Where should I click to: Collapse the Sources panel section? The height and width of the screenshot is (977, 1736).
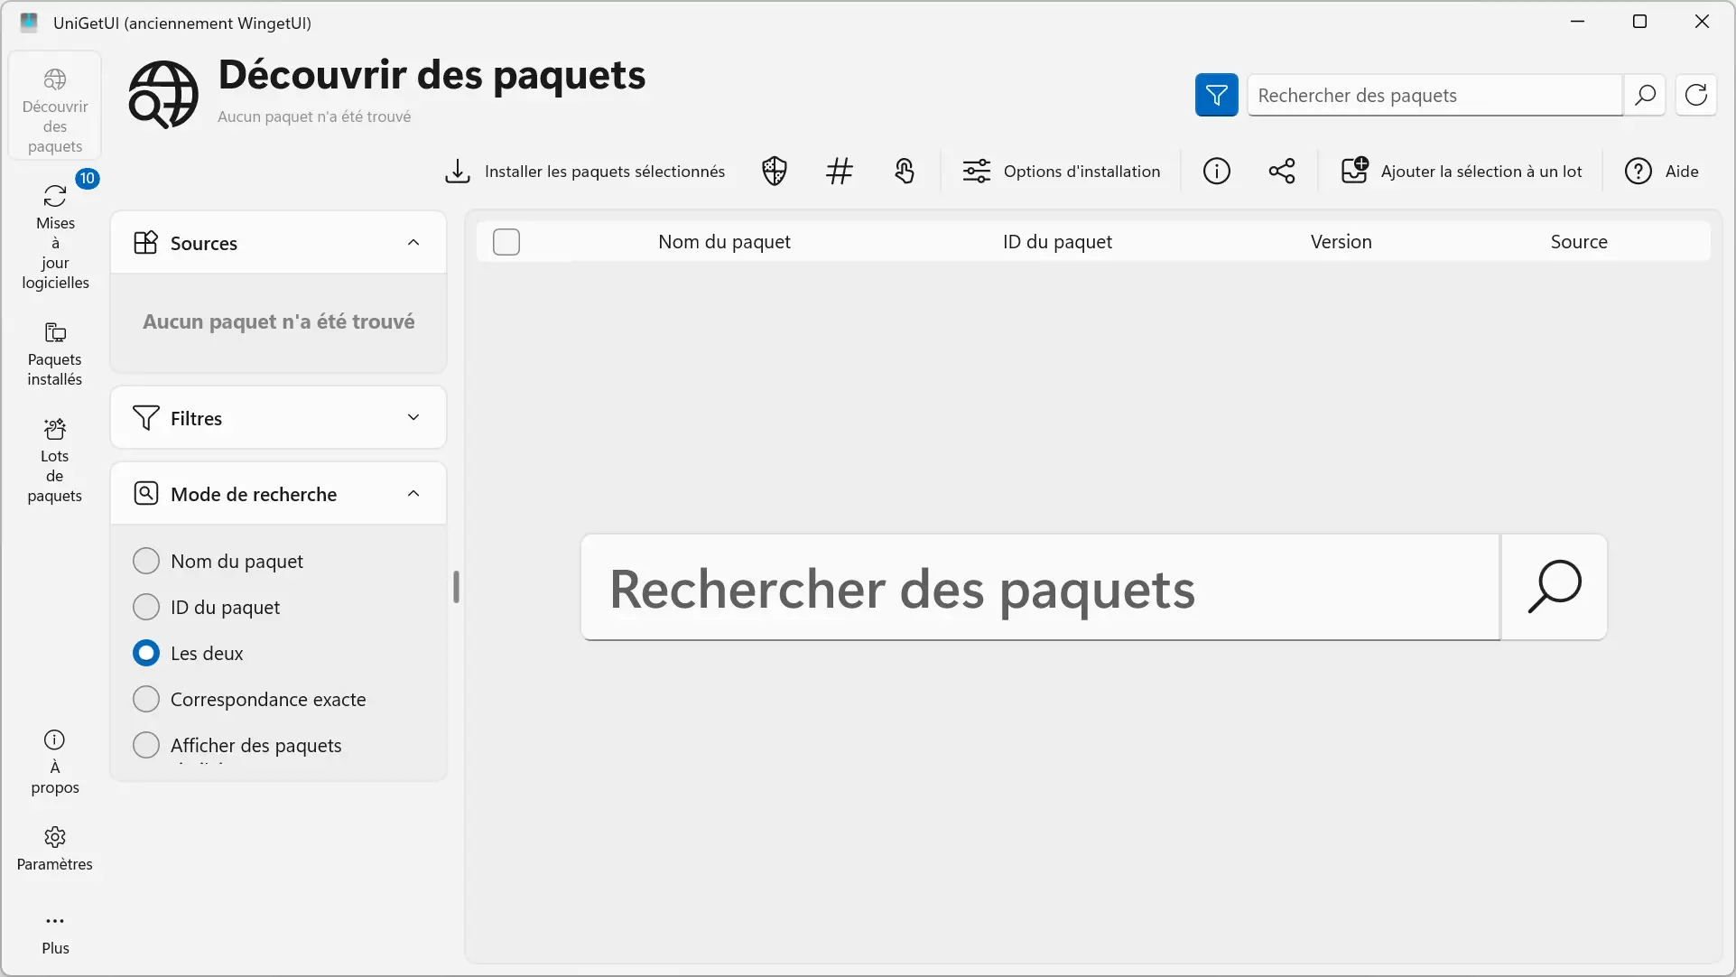[413, 242]
